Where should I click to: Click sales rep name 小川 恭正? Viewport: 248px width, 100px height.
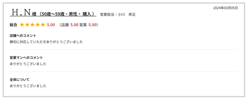127,15
